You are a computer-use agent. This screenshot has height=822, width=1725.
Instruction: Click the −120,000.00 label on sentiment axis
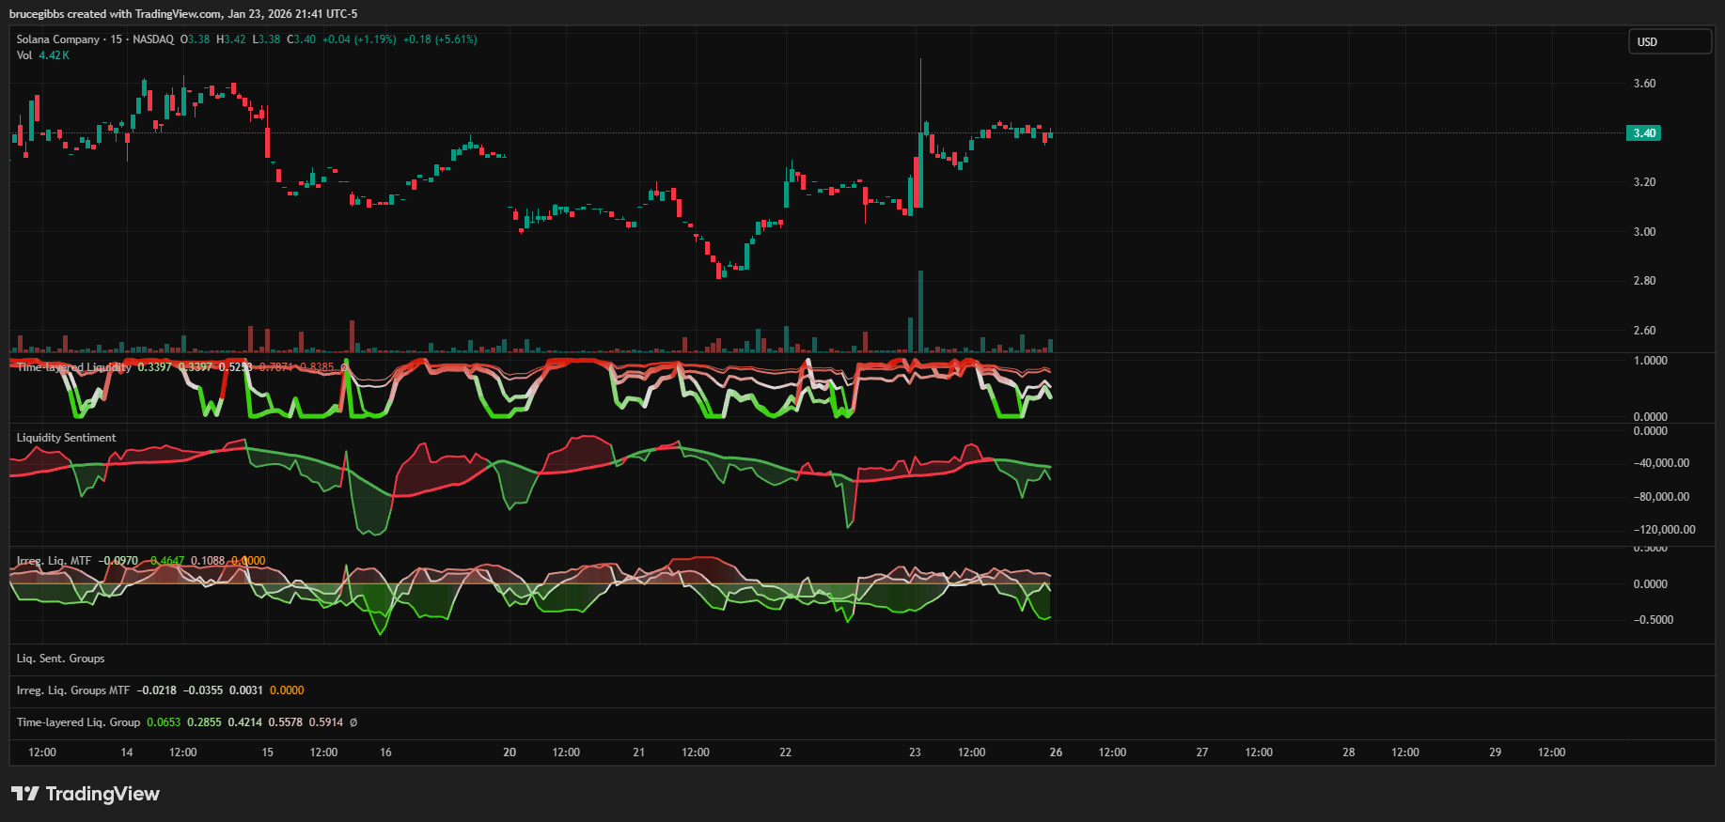coord(1664,530)
